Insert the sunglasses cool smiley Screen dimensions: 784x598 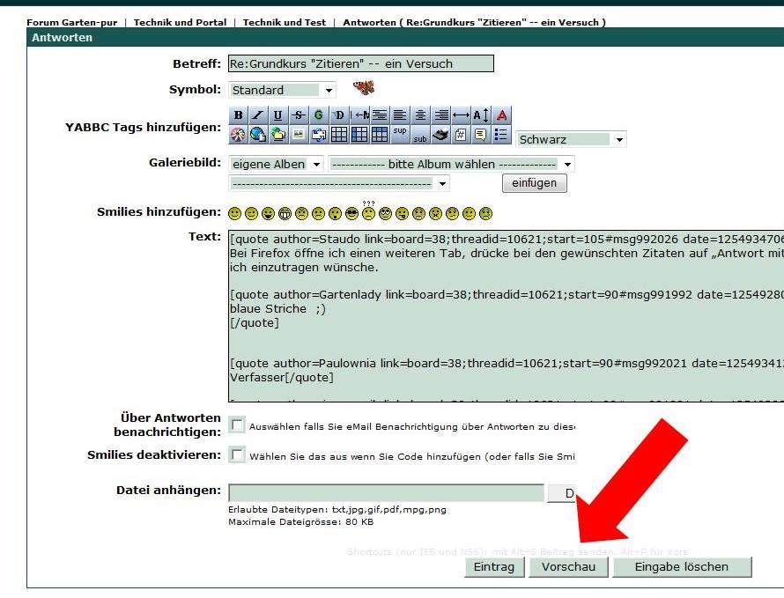(x=352, y=213)
